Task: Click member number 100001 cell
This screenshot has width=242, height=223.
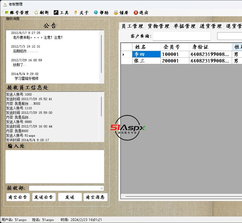Action: pos(175,54)
